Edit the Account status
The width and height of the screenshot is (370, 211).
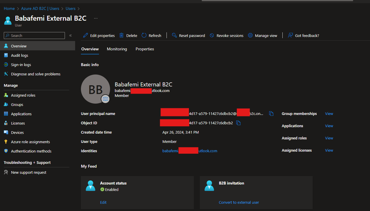click(x=103, y=202)
